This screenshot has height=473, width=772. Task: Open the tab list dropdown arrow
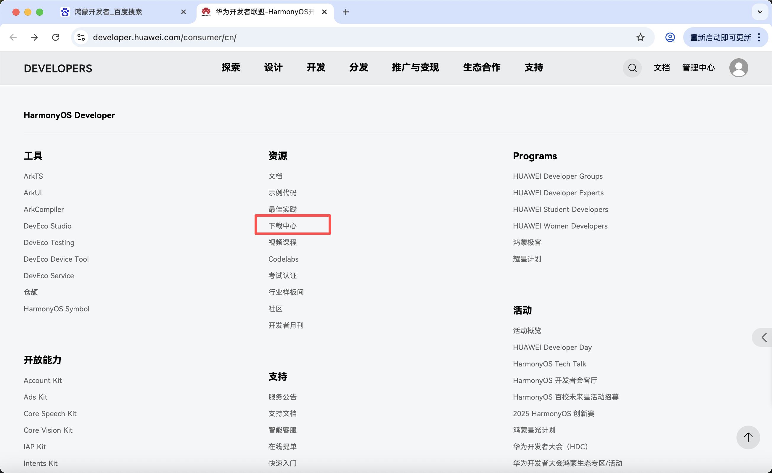(760, 12)
